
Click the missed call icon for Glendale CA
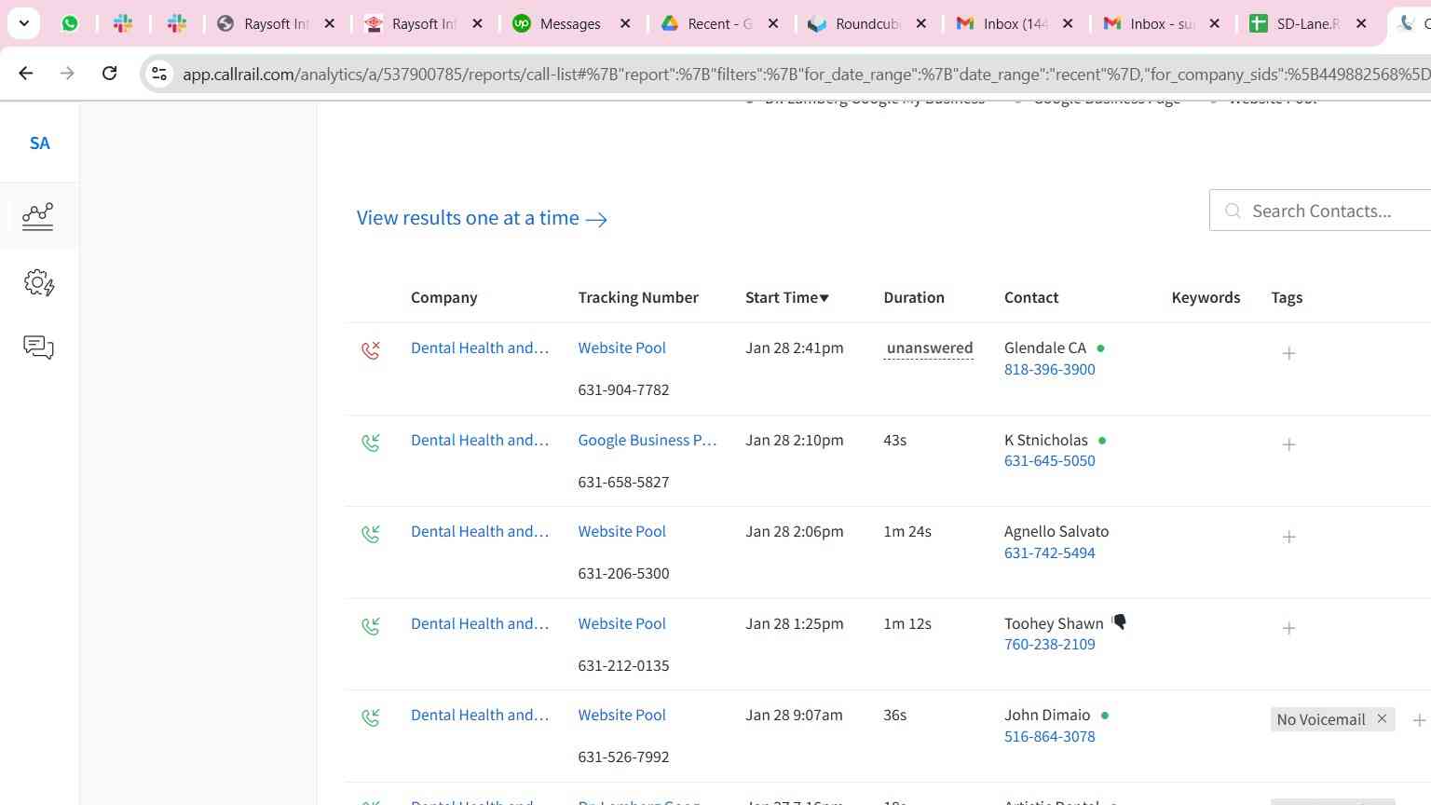click(x=371, y=349)
